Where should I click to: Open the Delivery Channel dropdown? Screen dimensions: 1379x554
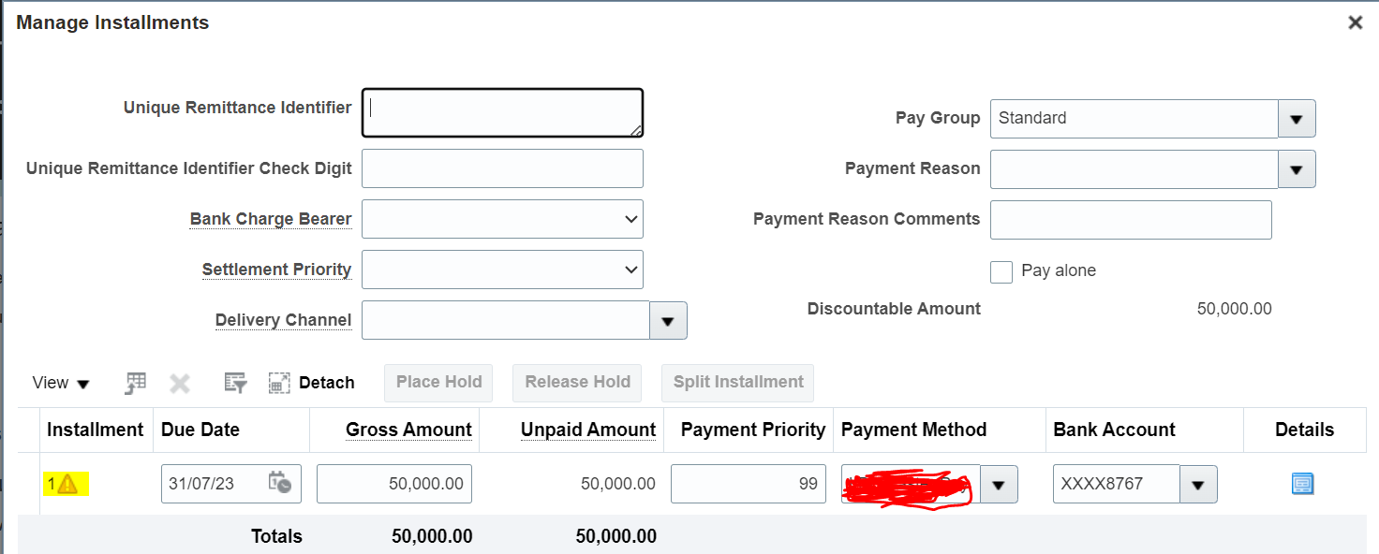click(x=668, y=320)
